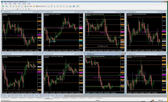This screenshot has width=168, height=102.
Task: Zoom in on the chart
Action: 58,6
